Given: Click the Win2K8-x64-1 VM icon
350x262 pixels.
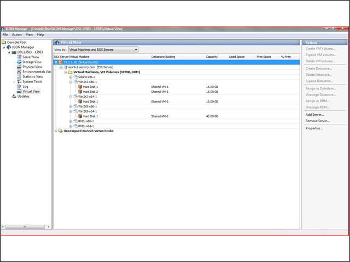Looking at the screenshot, I should point(75,111).
